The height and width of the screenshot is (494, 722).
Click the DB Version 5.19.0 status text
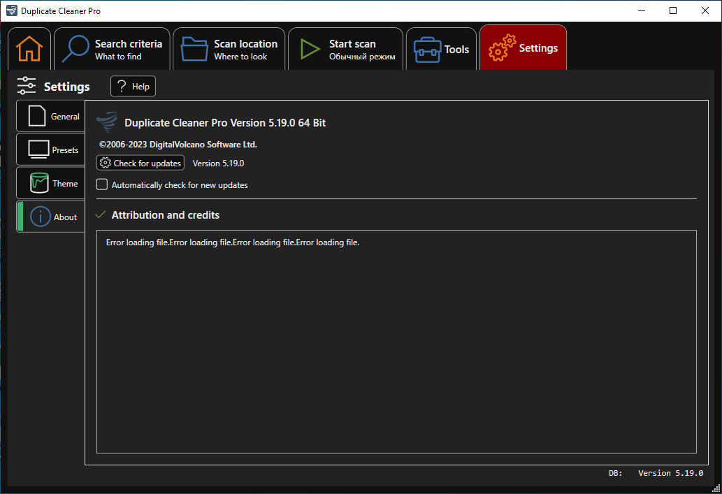[656, 473]
